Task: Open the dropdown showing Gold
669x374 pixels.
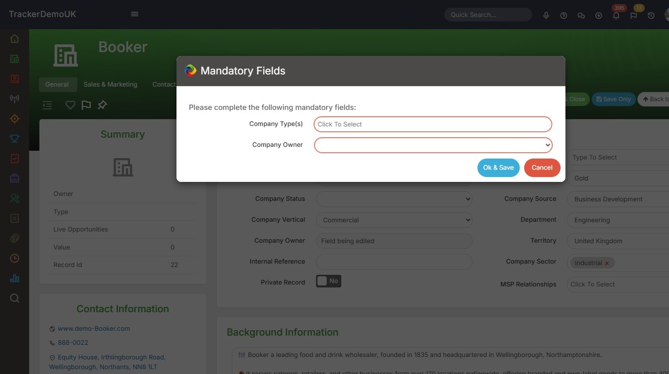Action: coord(618,178)
